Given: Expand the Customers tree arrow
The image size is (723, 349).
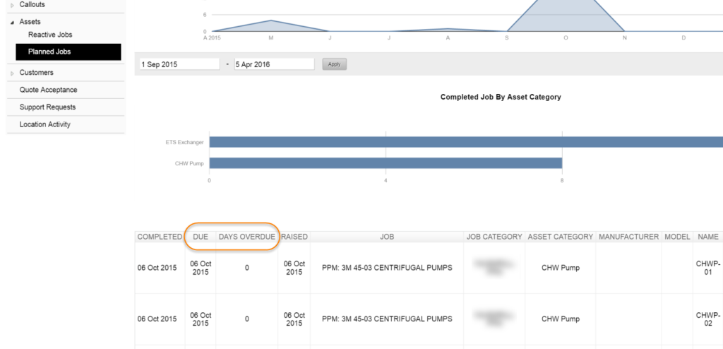Looking at the screenshot, I should point(12,73).
